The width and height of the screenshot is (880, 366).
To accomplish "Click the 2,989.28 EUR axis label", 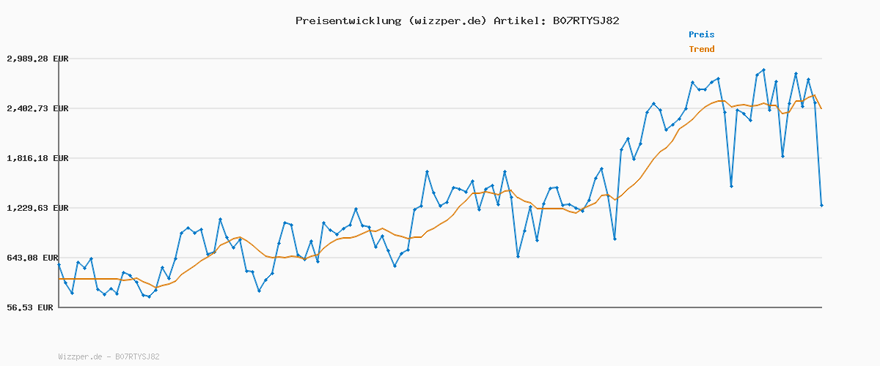I will (x=37, y=59).
